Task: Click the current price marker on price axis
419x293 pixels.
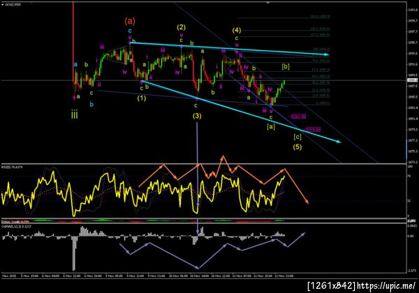Action: click(412, 80)
